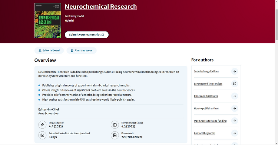Click the Submit your manuscript button

click(x=87, y=35)
